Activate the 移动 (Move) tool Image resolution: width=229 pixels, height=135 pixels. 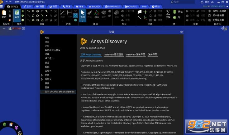[x=97, y=14]
